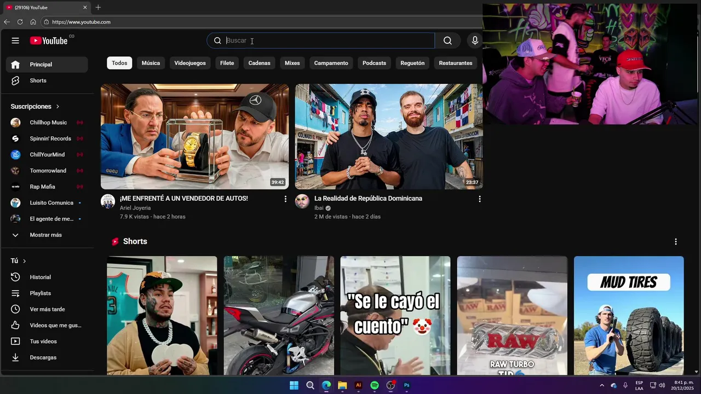Open the hamburger guide menu

15,40
